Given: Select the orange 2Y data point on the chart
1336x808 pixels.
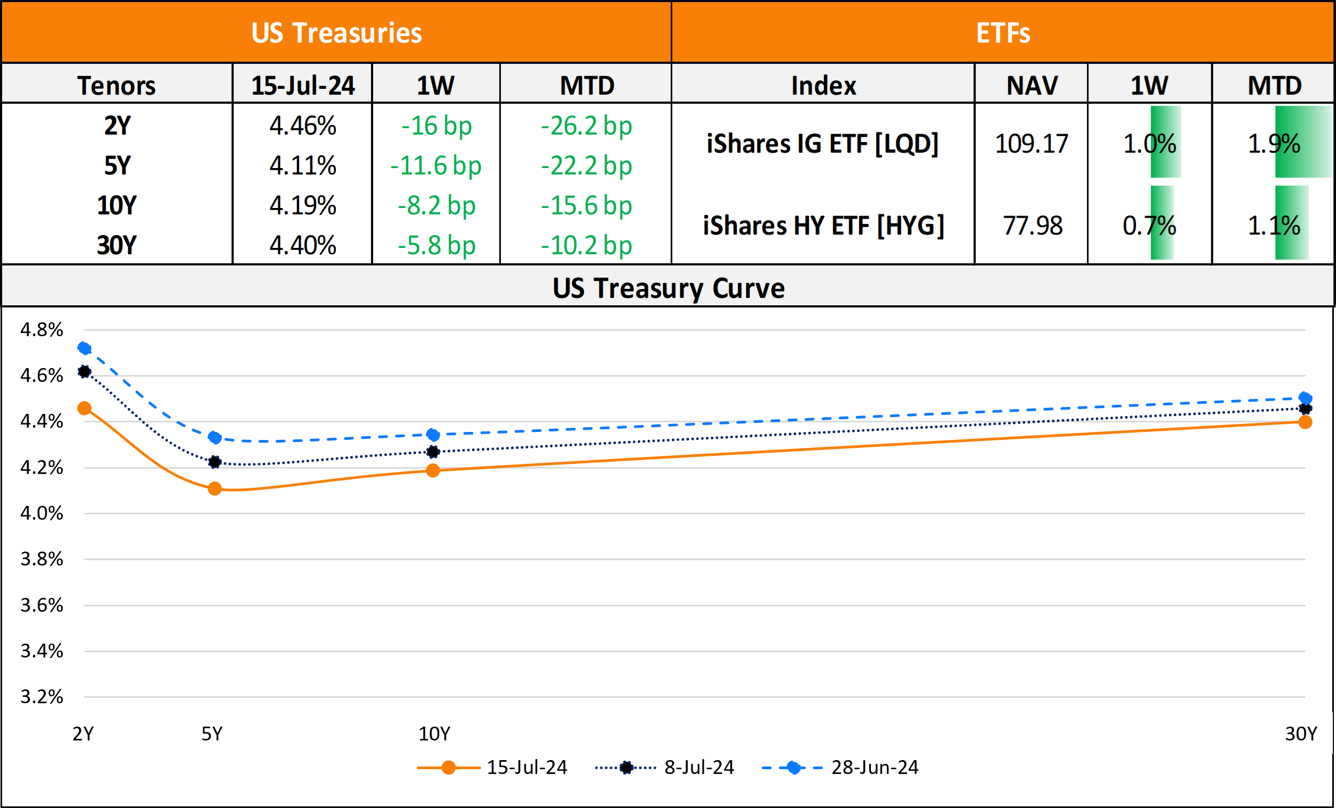Looking at the screenshot, I should click(84, 408).
